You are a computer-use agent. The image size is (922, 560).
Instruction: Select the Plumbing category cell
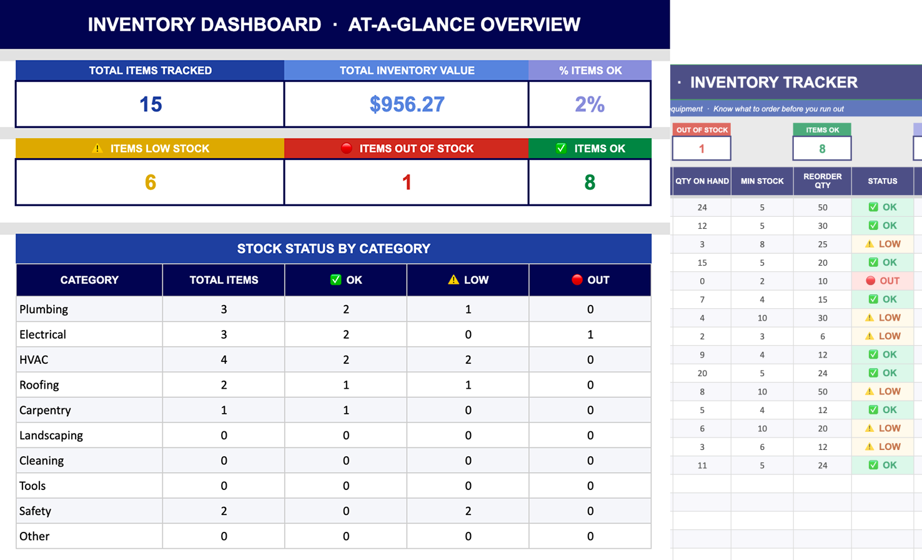point(89,309)
